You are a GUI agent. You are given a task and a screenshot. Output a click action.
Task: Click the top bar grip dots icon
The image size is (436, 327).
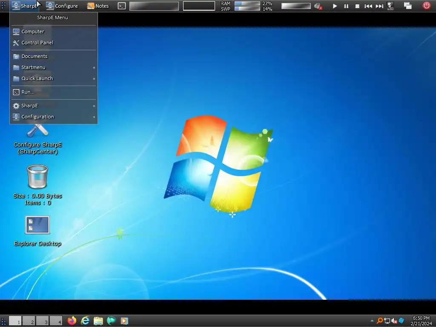pyautogui.click(x=3, y=6)
